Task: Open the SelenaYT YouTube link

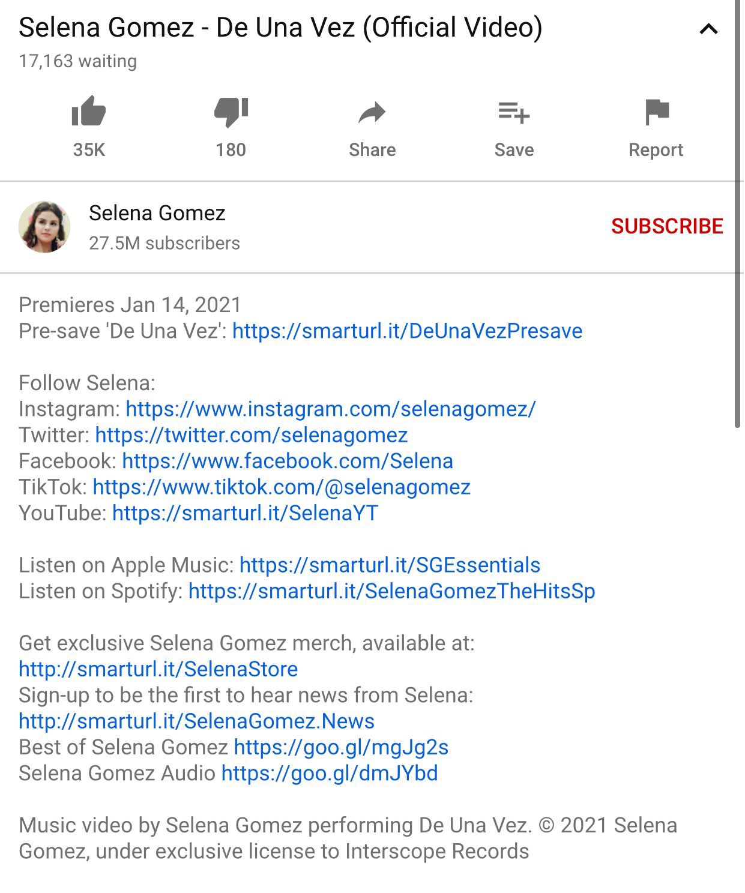Action: (246, 513)
